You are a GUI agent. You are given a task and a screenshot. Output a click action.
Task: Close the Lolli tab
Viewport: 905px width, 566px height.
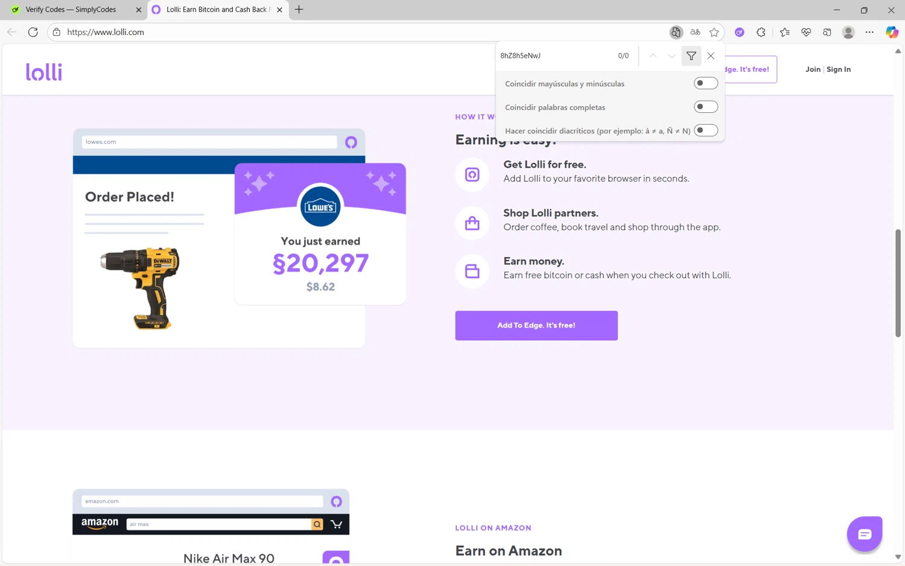point(279,10)
